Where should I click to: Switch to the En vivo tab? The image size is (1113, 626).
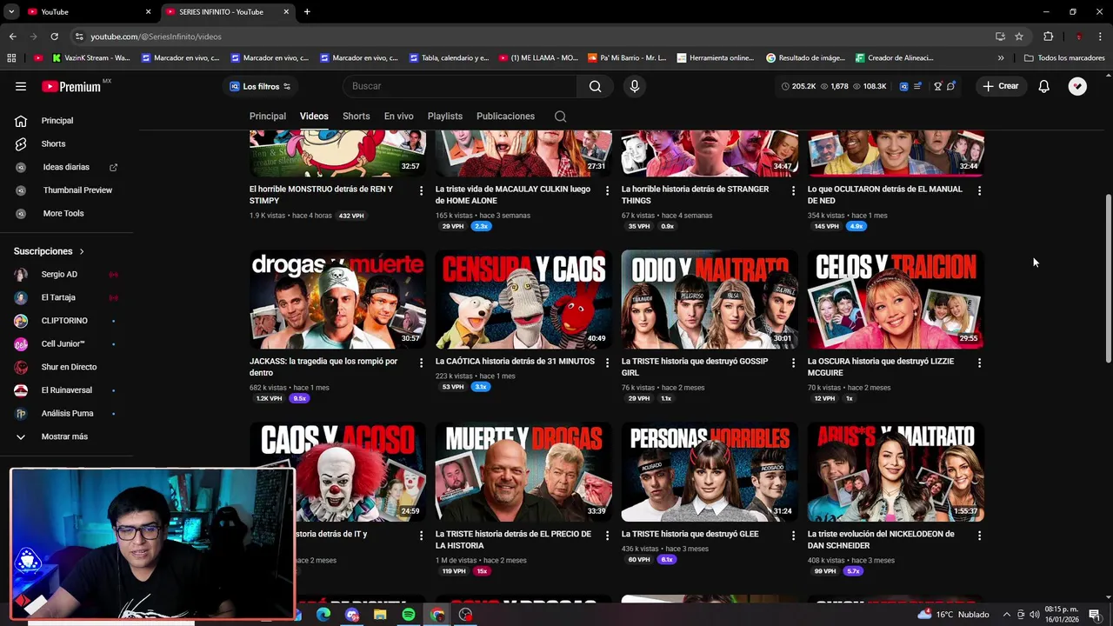click(399, 117)
